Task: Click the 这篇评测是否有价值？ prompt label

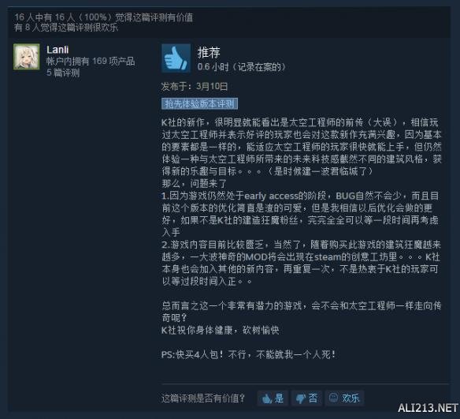Action: tap(203, 398)
